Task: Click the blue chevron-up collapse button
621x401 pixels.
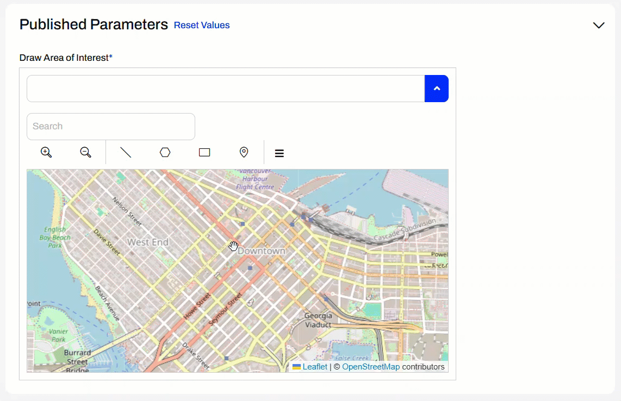Action: point(436,89)
